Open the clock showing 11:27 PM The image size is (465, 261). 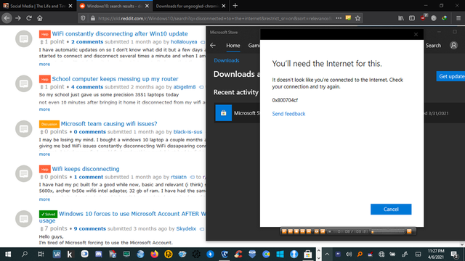436,254
